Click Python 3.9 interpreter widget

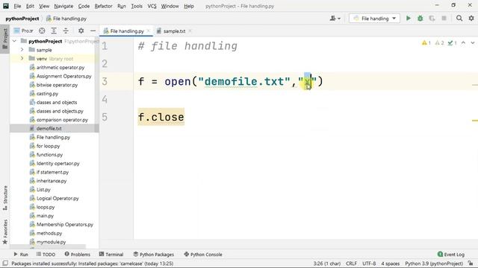(434, 264)
